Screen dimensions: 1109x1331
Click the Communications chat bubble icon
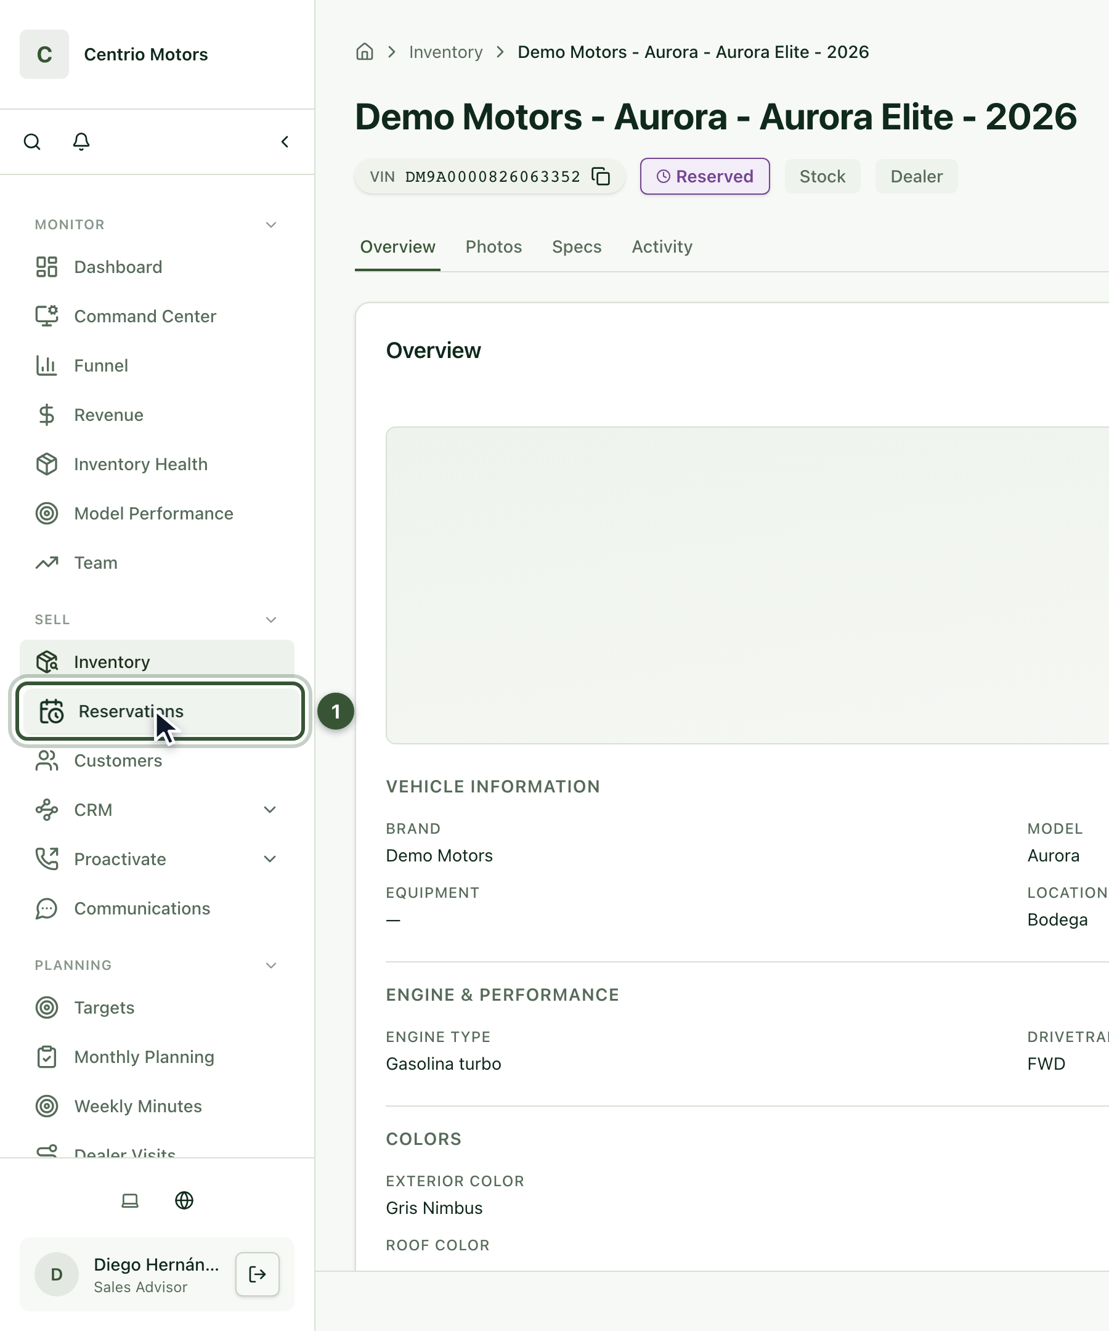click(47, 908)
